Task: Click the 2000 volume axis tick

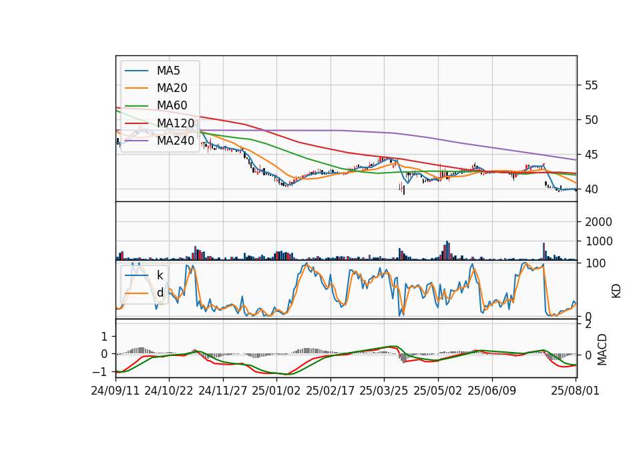Action: [x=598, y=222]
